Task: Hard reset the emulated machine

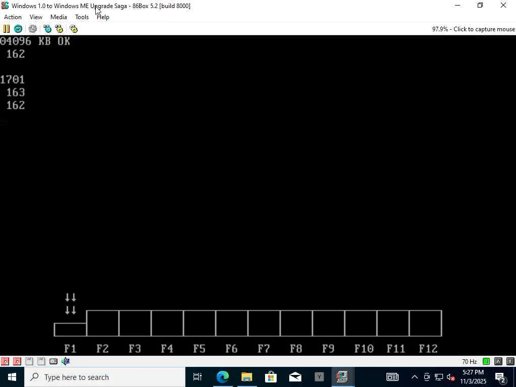Action: 18,29
